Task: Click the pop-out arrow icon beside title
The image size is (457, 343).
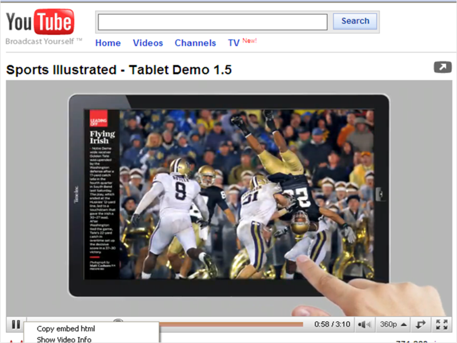Action: [x=442, y=67]
